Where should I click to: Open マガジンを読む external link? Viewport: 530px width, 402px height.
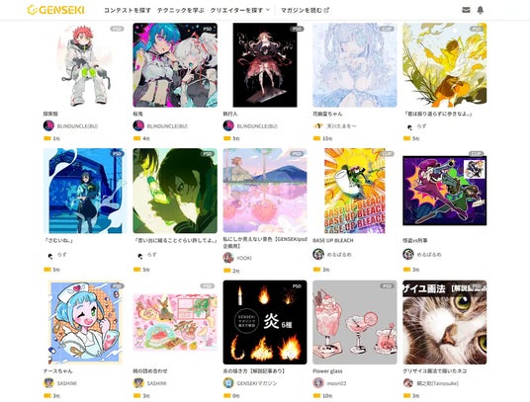pos(305,10)
